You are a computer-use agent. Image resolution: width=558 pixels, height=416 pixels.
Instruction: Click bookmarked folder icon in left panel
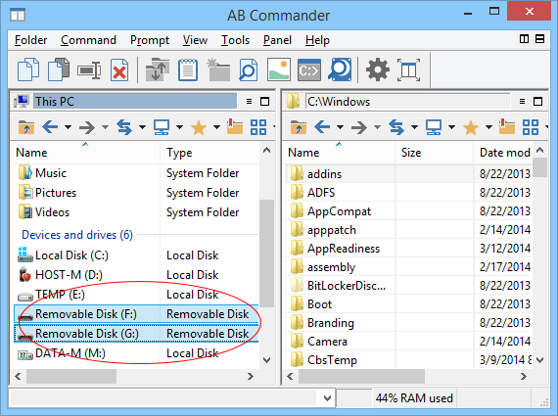pyautogui.click(x=235, y=126)
